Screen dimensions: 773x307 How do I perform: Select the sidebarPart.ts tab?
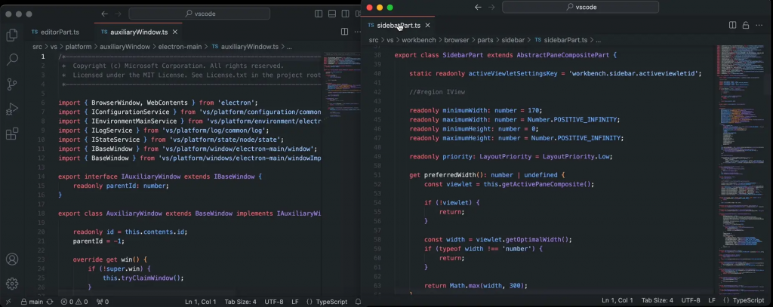(x=399, y=25)
